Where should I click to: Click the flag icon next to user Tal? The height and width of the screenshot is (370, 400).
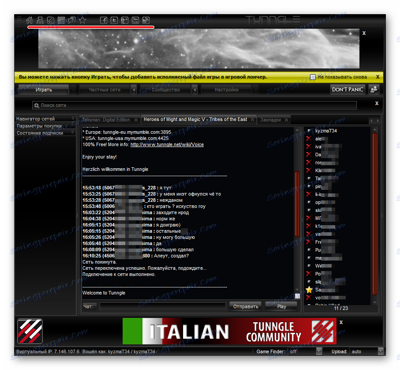(x=309, y=178)
